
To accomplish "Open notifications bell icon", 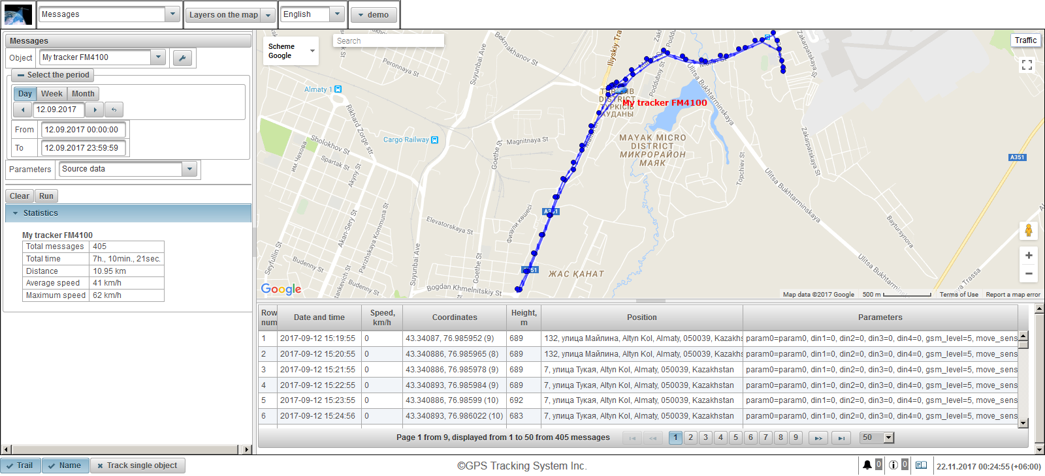I will tap(867, 465).
